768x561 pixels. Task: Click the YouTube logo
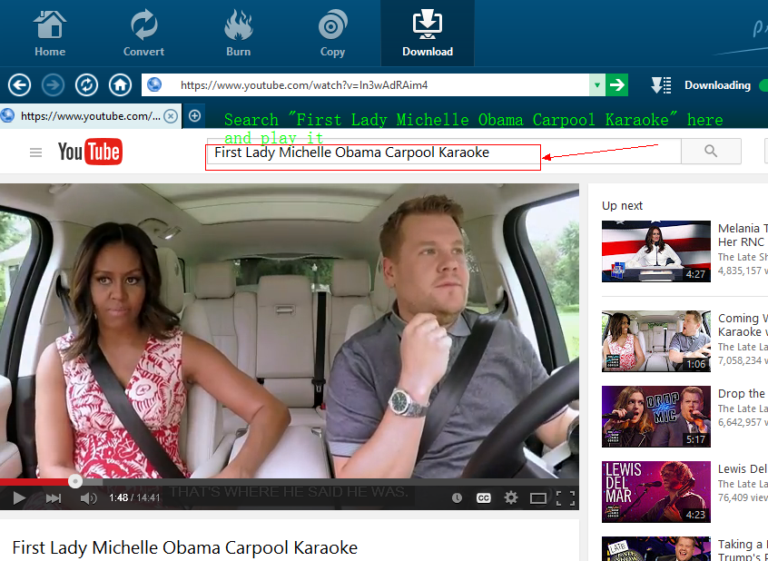click(x=90, y=152)
